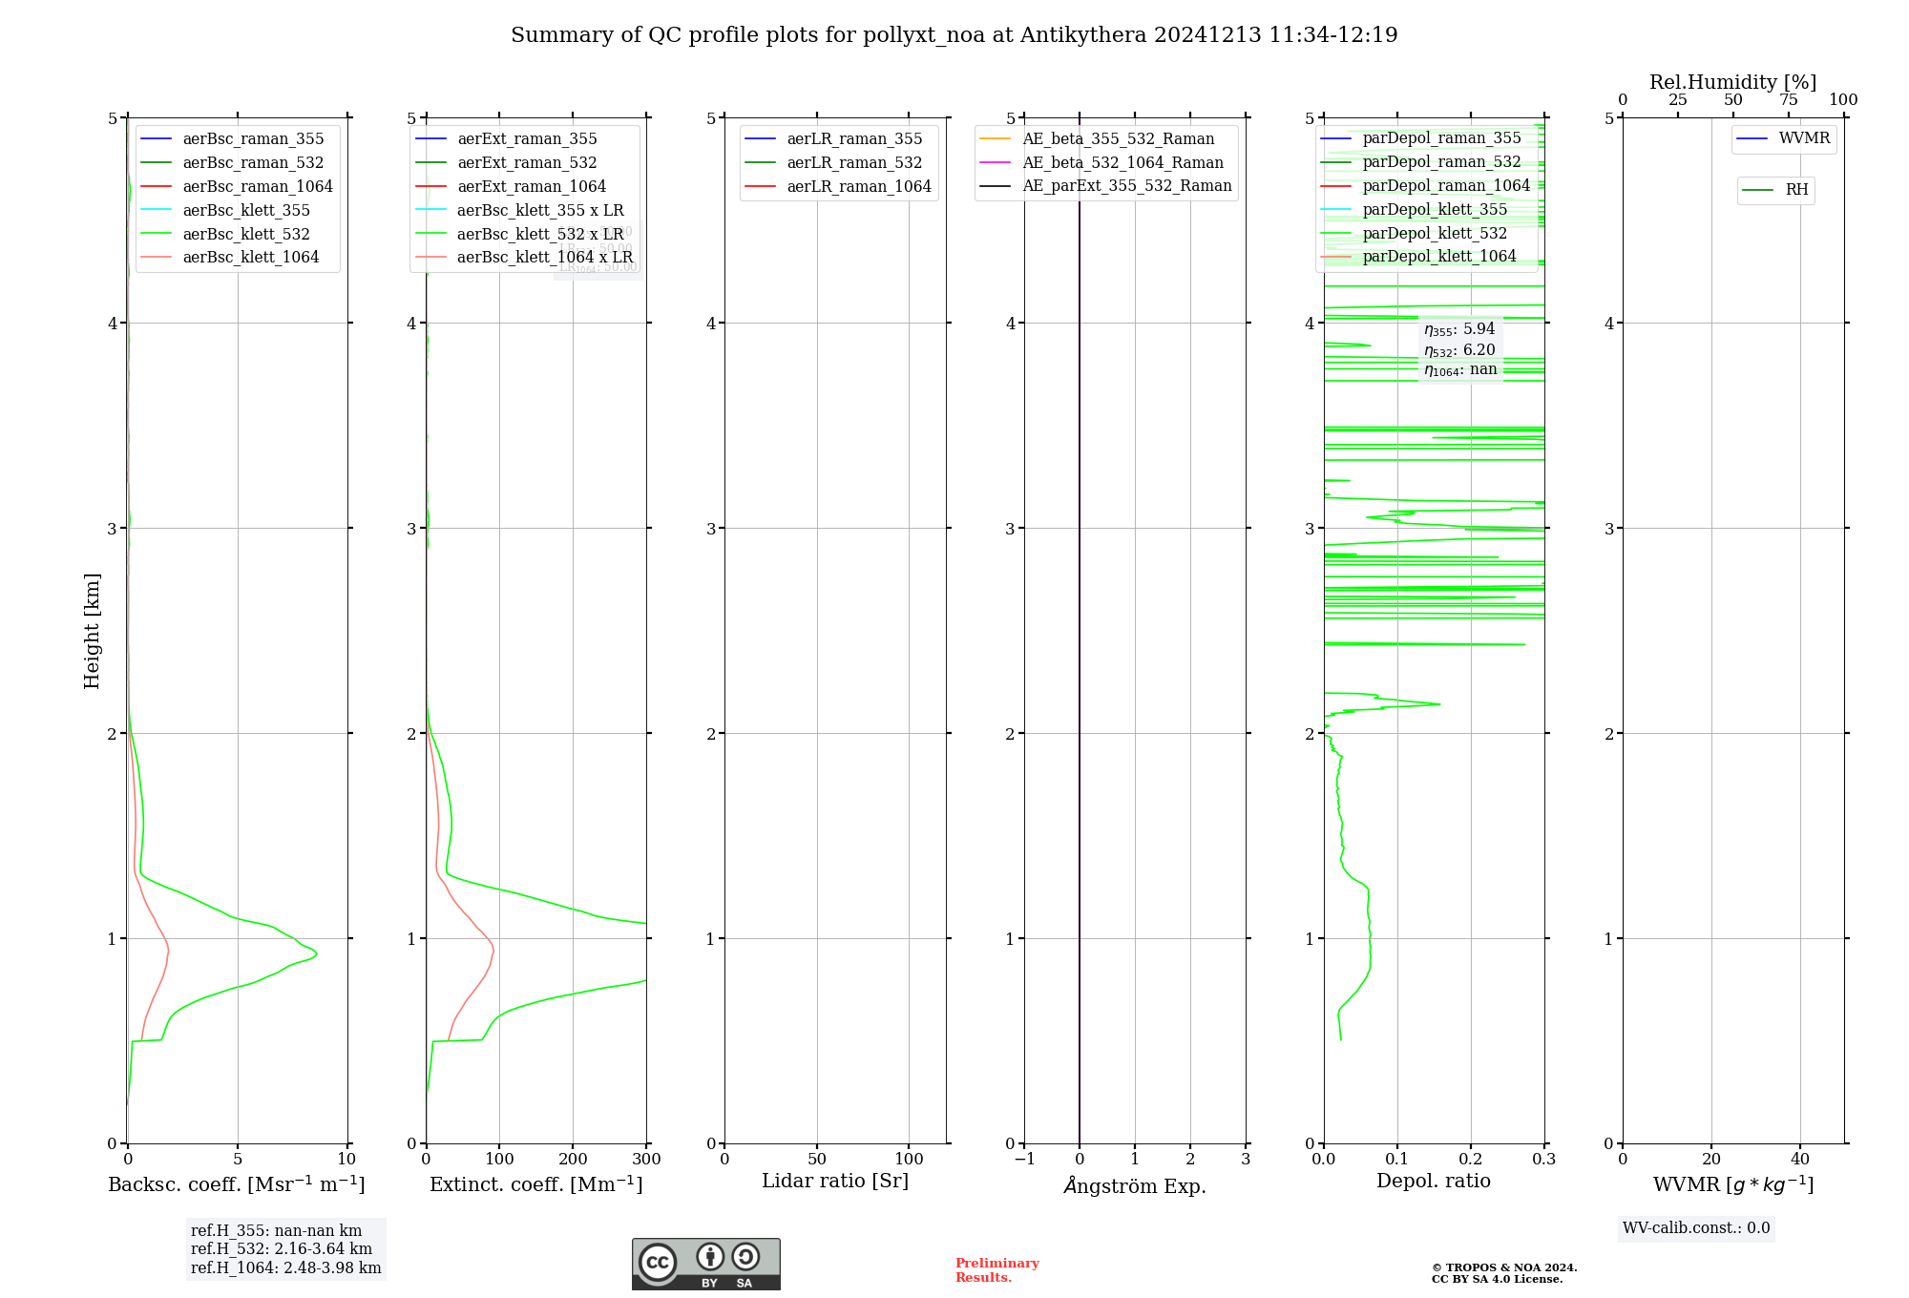This screenshot has width=1909, height=1298.
Task: Select legend entry AE_parExt_355_532_Raman
Action: click(1106, 186)
